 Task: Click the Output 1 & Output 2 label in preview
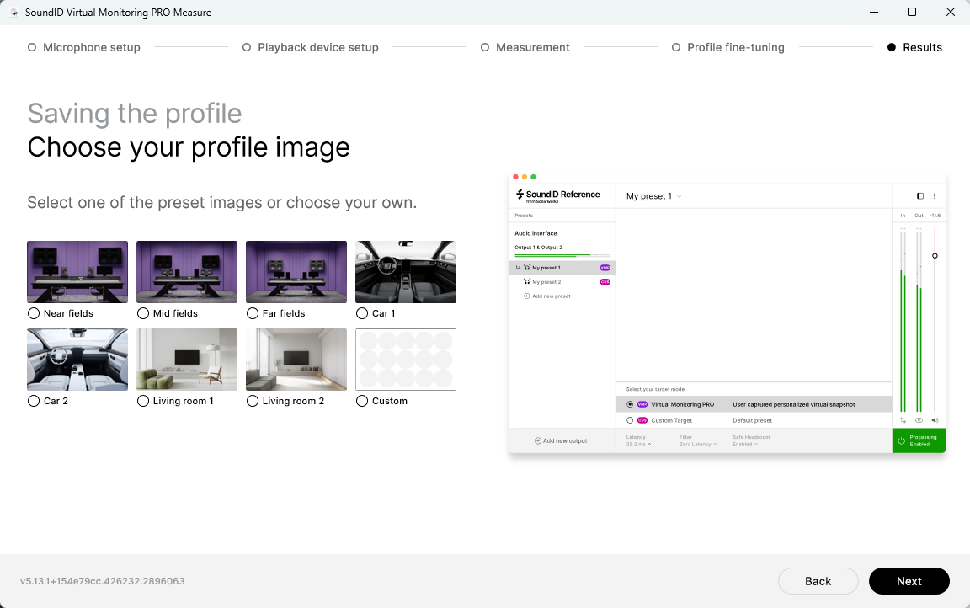click(x=538, y=248)
